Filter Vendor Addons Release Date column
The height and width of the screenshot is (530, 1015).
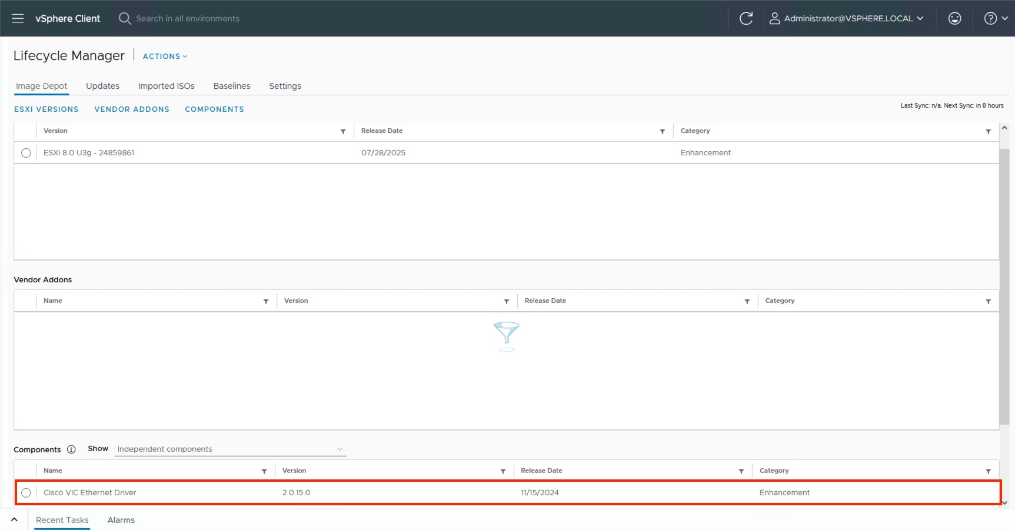[x=747, y=301]
